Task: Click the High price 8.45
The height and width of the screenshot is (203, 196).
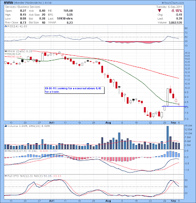Action: point(23,15)
